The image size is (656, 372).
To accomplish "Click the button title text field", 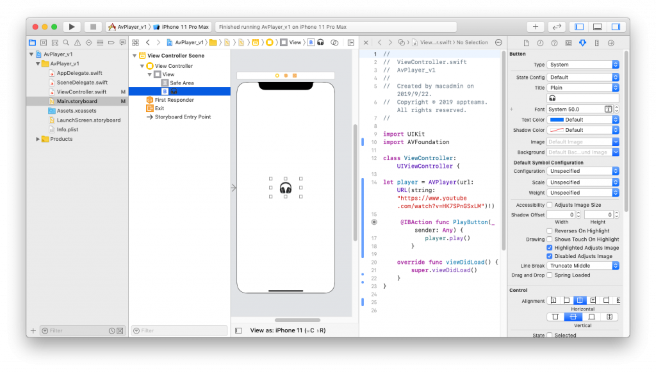I will coord(582,98).
